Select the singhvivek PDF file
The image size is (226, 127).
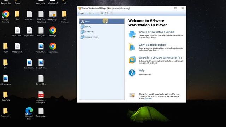click(x=41, y=97)
